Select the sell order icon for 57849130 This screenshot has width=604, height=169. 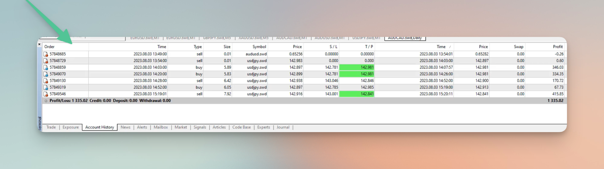[46, 81]
